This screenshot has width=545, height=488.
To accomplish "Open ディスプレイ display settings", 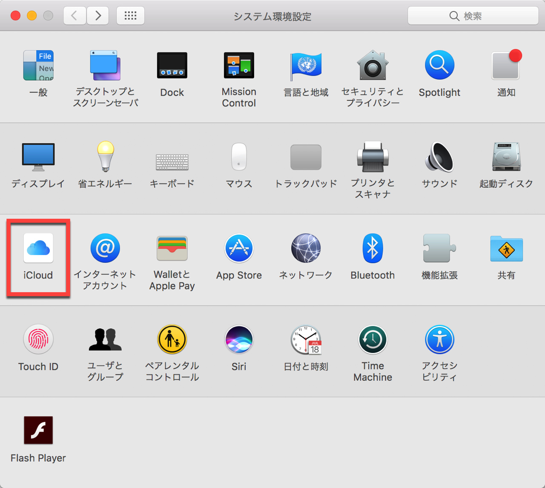I will tap(38, 157).
